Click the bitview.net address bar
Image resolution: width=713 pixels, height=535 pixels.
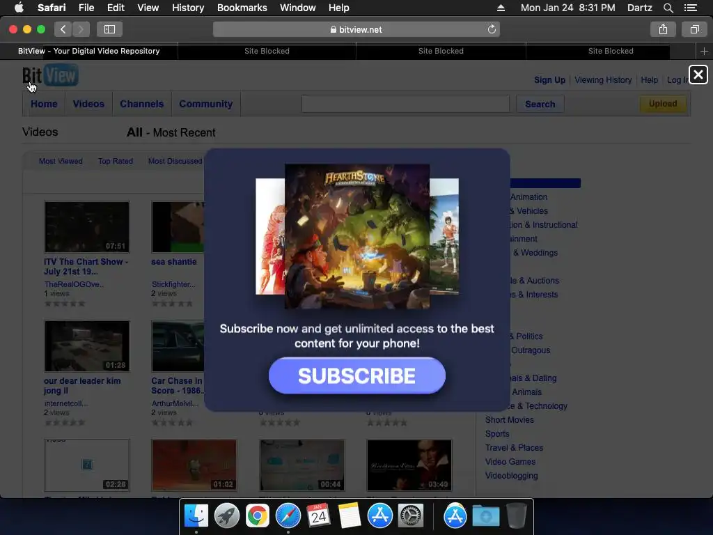click(356, 29)
